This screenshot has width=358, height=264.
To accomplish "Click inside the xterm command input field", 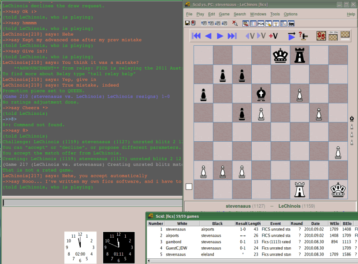I will click(x=88, y=203).
